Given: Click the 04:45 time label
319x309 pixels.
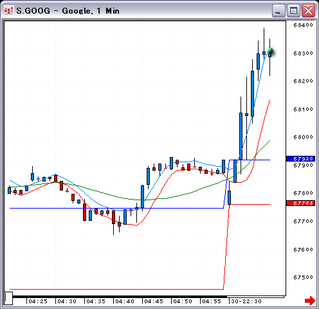Looking at the screenshot, I should click(x=154, y=301).
